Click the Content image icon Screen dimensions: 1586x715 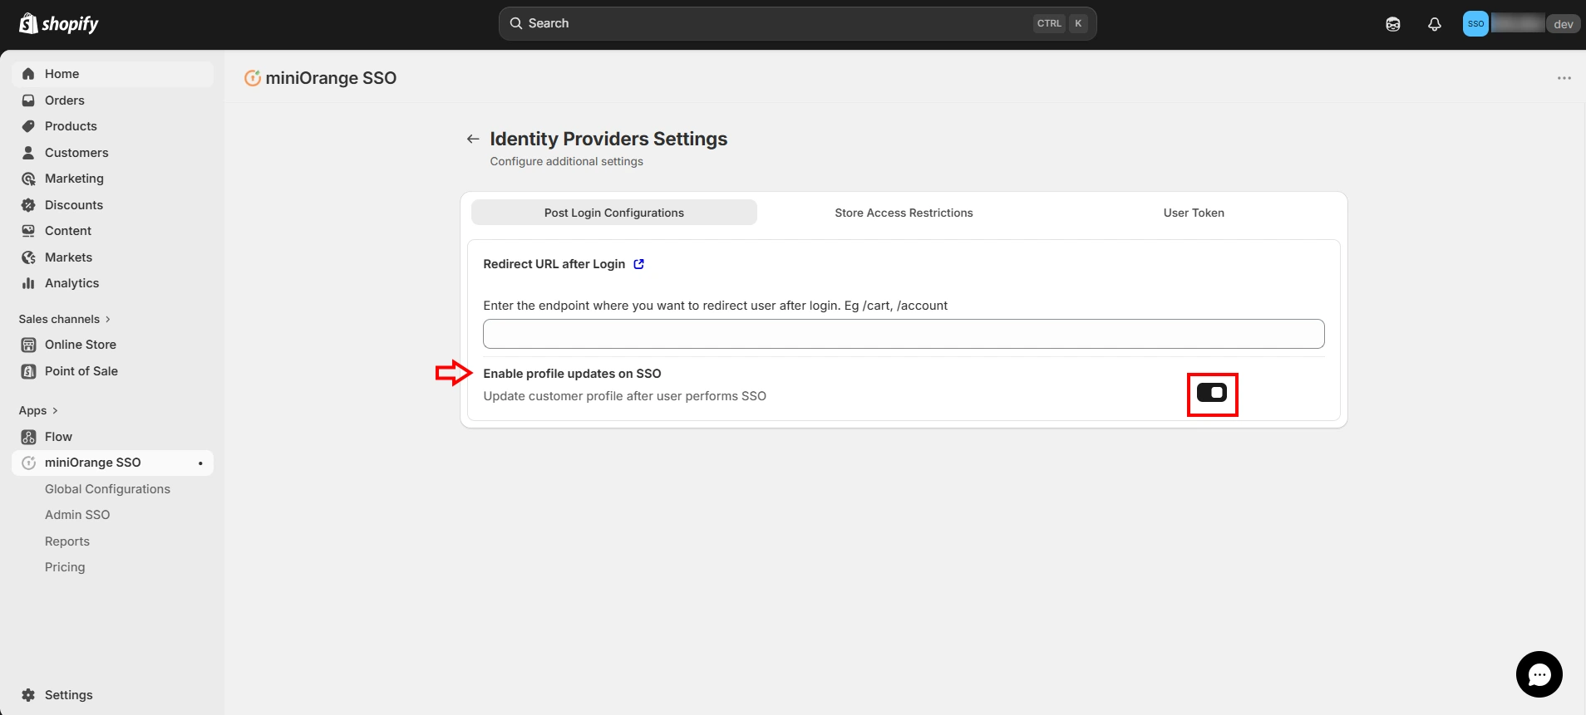[x=28, y=231]
